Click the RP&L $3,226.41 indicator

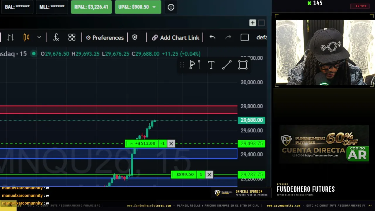click(x=91, y=7)
